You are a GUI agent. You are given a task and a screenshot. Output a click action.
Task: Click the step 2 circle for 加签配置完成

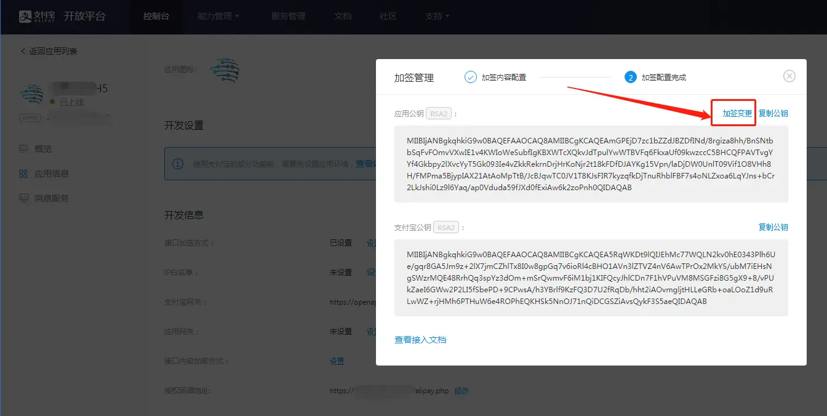click(630, 78)
